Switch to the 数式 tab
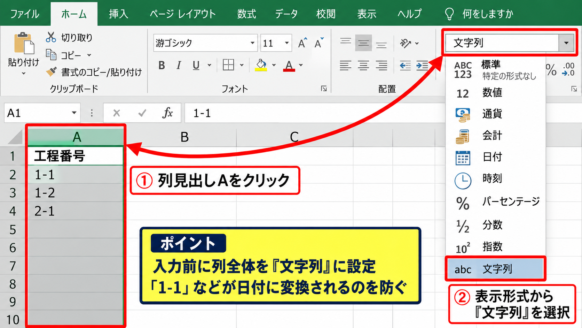 click(246, 14)
